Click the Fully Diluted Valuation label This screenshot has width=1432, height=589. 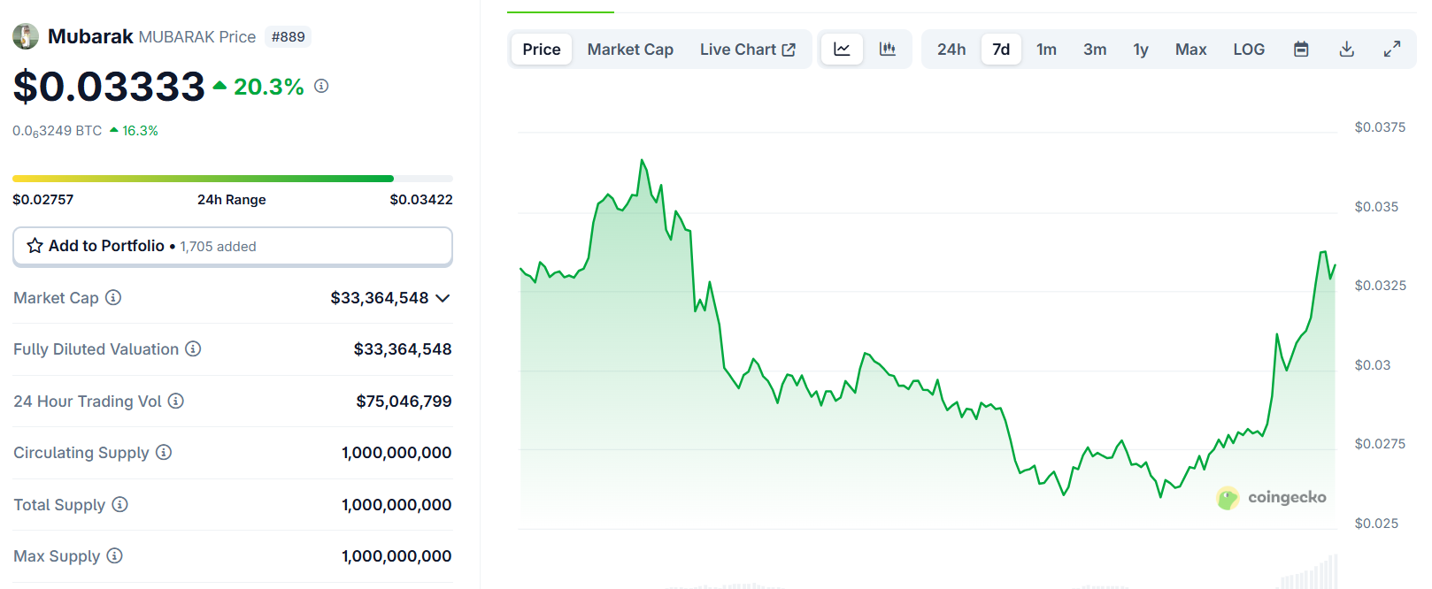point(96,349)
